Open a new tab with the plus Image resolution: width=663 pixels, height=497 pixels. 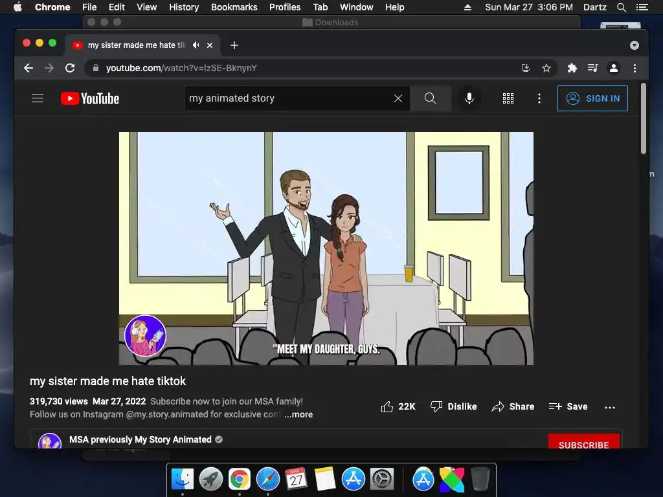click(234, 45)
